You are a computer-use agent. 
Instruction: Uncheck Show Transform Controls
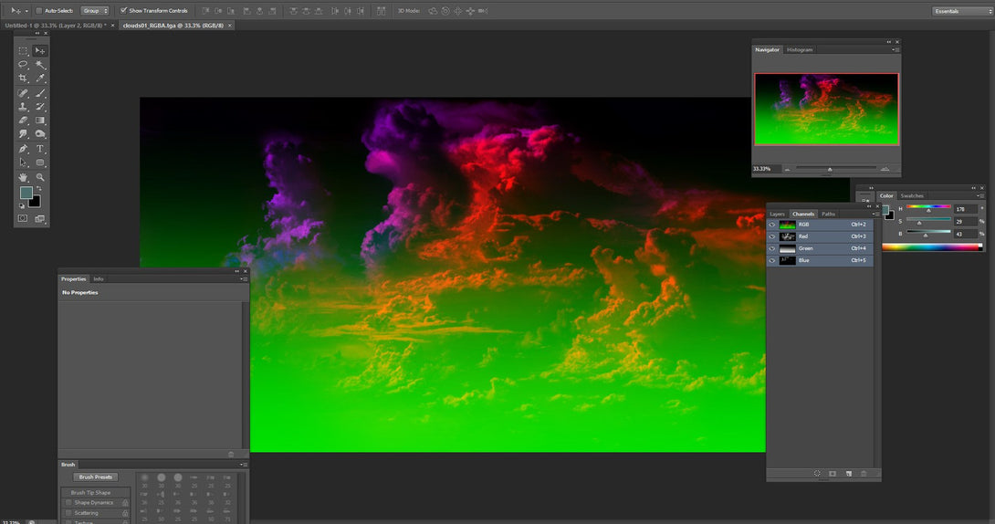(124, 11)
